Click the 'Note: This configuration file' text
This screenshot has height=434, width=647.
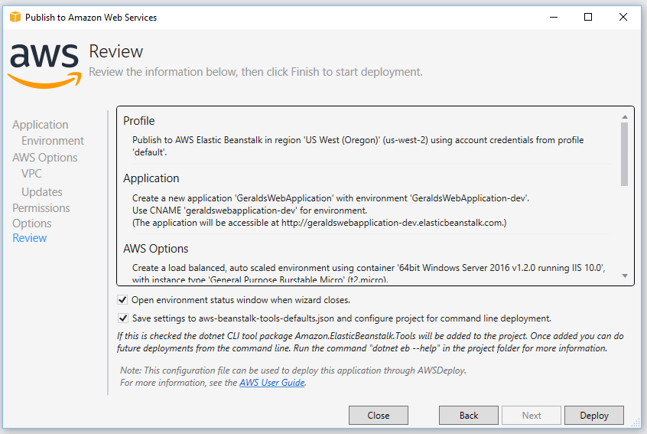(x=293, y=370)
